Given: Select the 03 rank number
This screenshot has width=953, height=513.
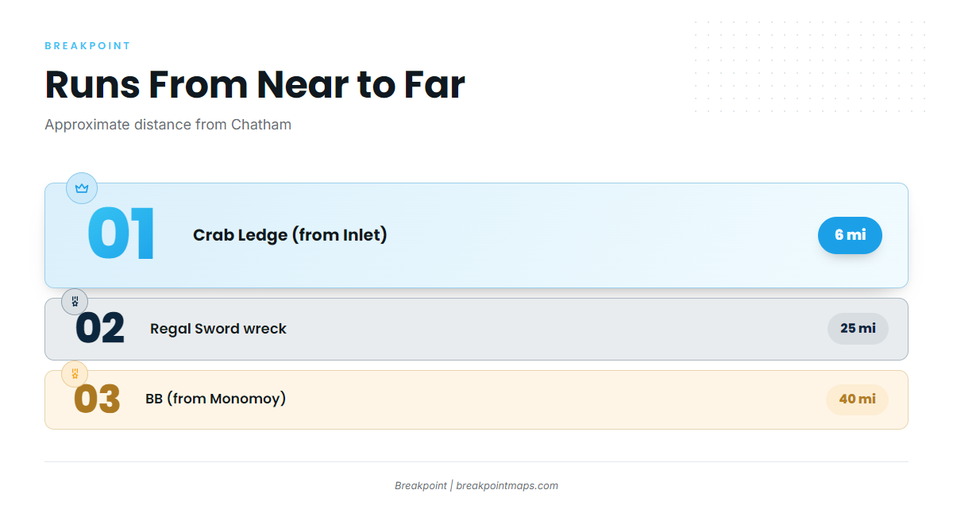Looking at the screenshot, I should [x=97, y=399].
